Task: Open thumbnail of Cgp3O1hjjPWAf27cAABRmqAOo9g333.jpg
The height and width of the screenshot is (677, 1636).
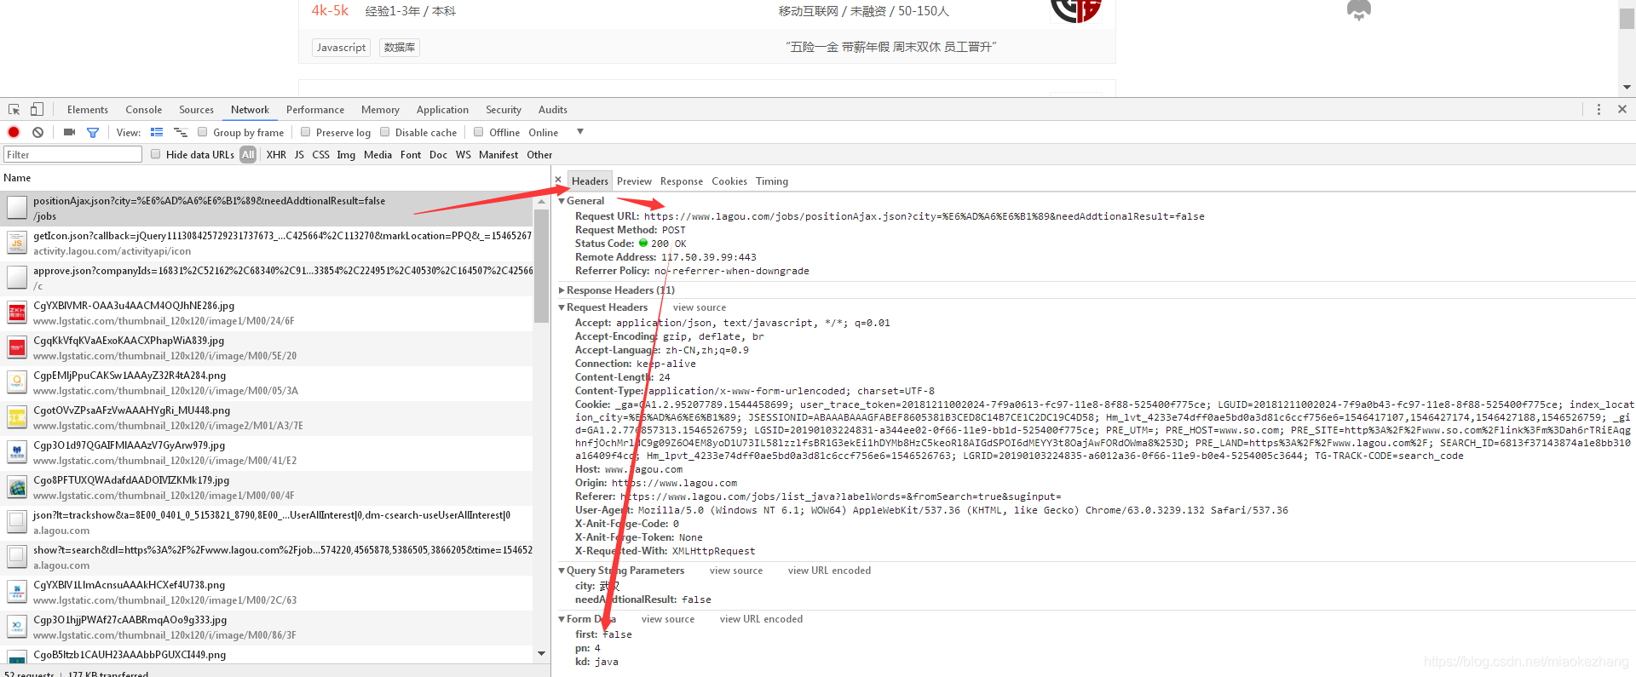Action: tap(17, 627)
